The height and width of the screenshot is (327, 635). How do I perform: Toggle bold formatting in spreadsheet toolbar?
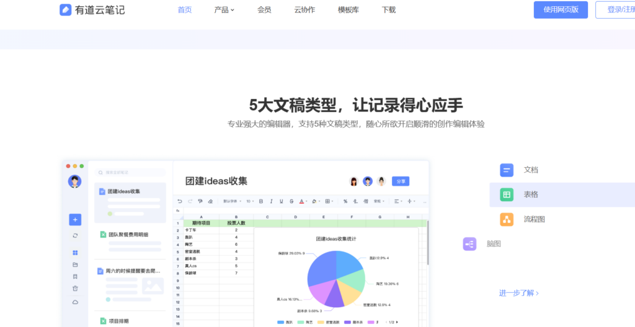click(x=261, y=201)
